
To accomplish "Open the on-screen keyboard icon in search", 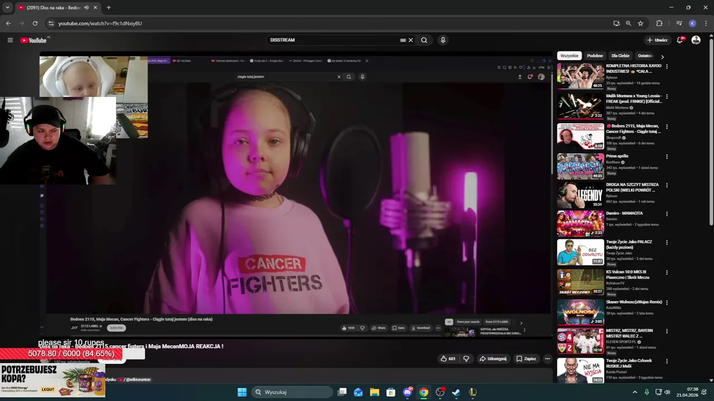I will (403, 40).
